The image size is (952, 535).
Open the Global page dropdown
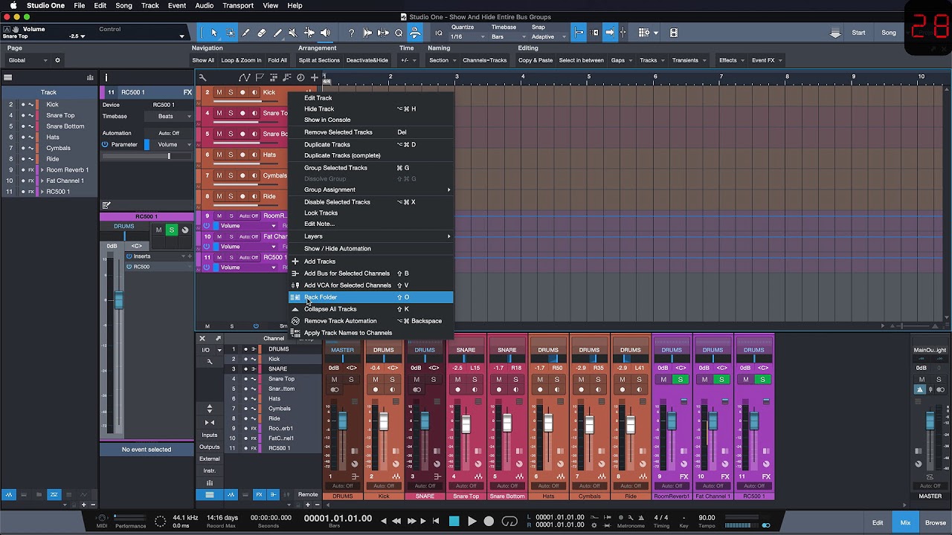28,60
